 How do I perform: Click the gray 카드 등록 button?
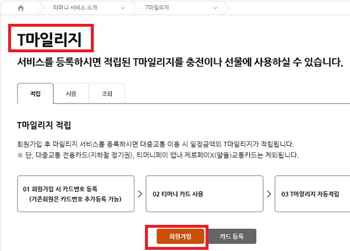[232, 236]
